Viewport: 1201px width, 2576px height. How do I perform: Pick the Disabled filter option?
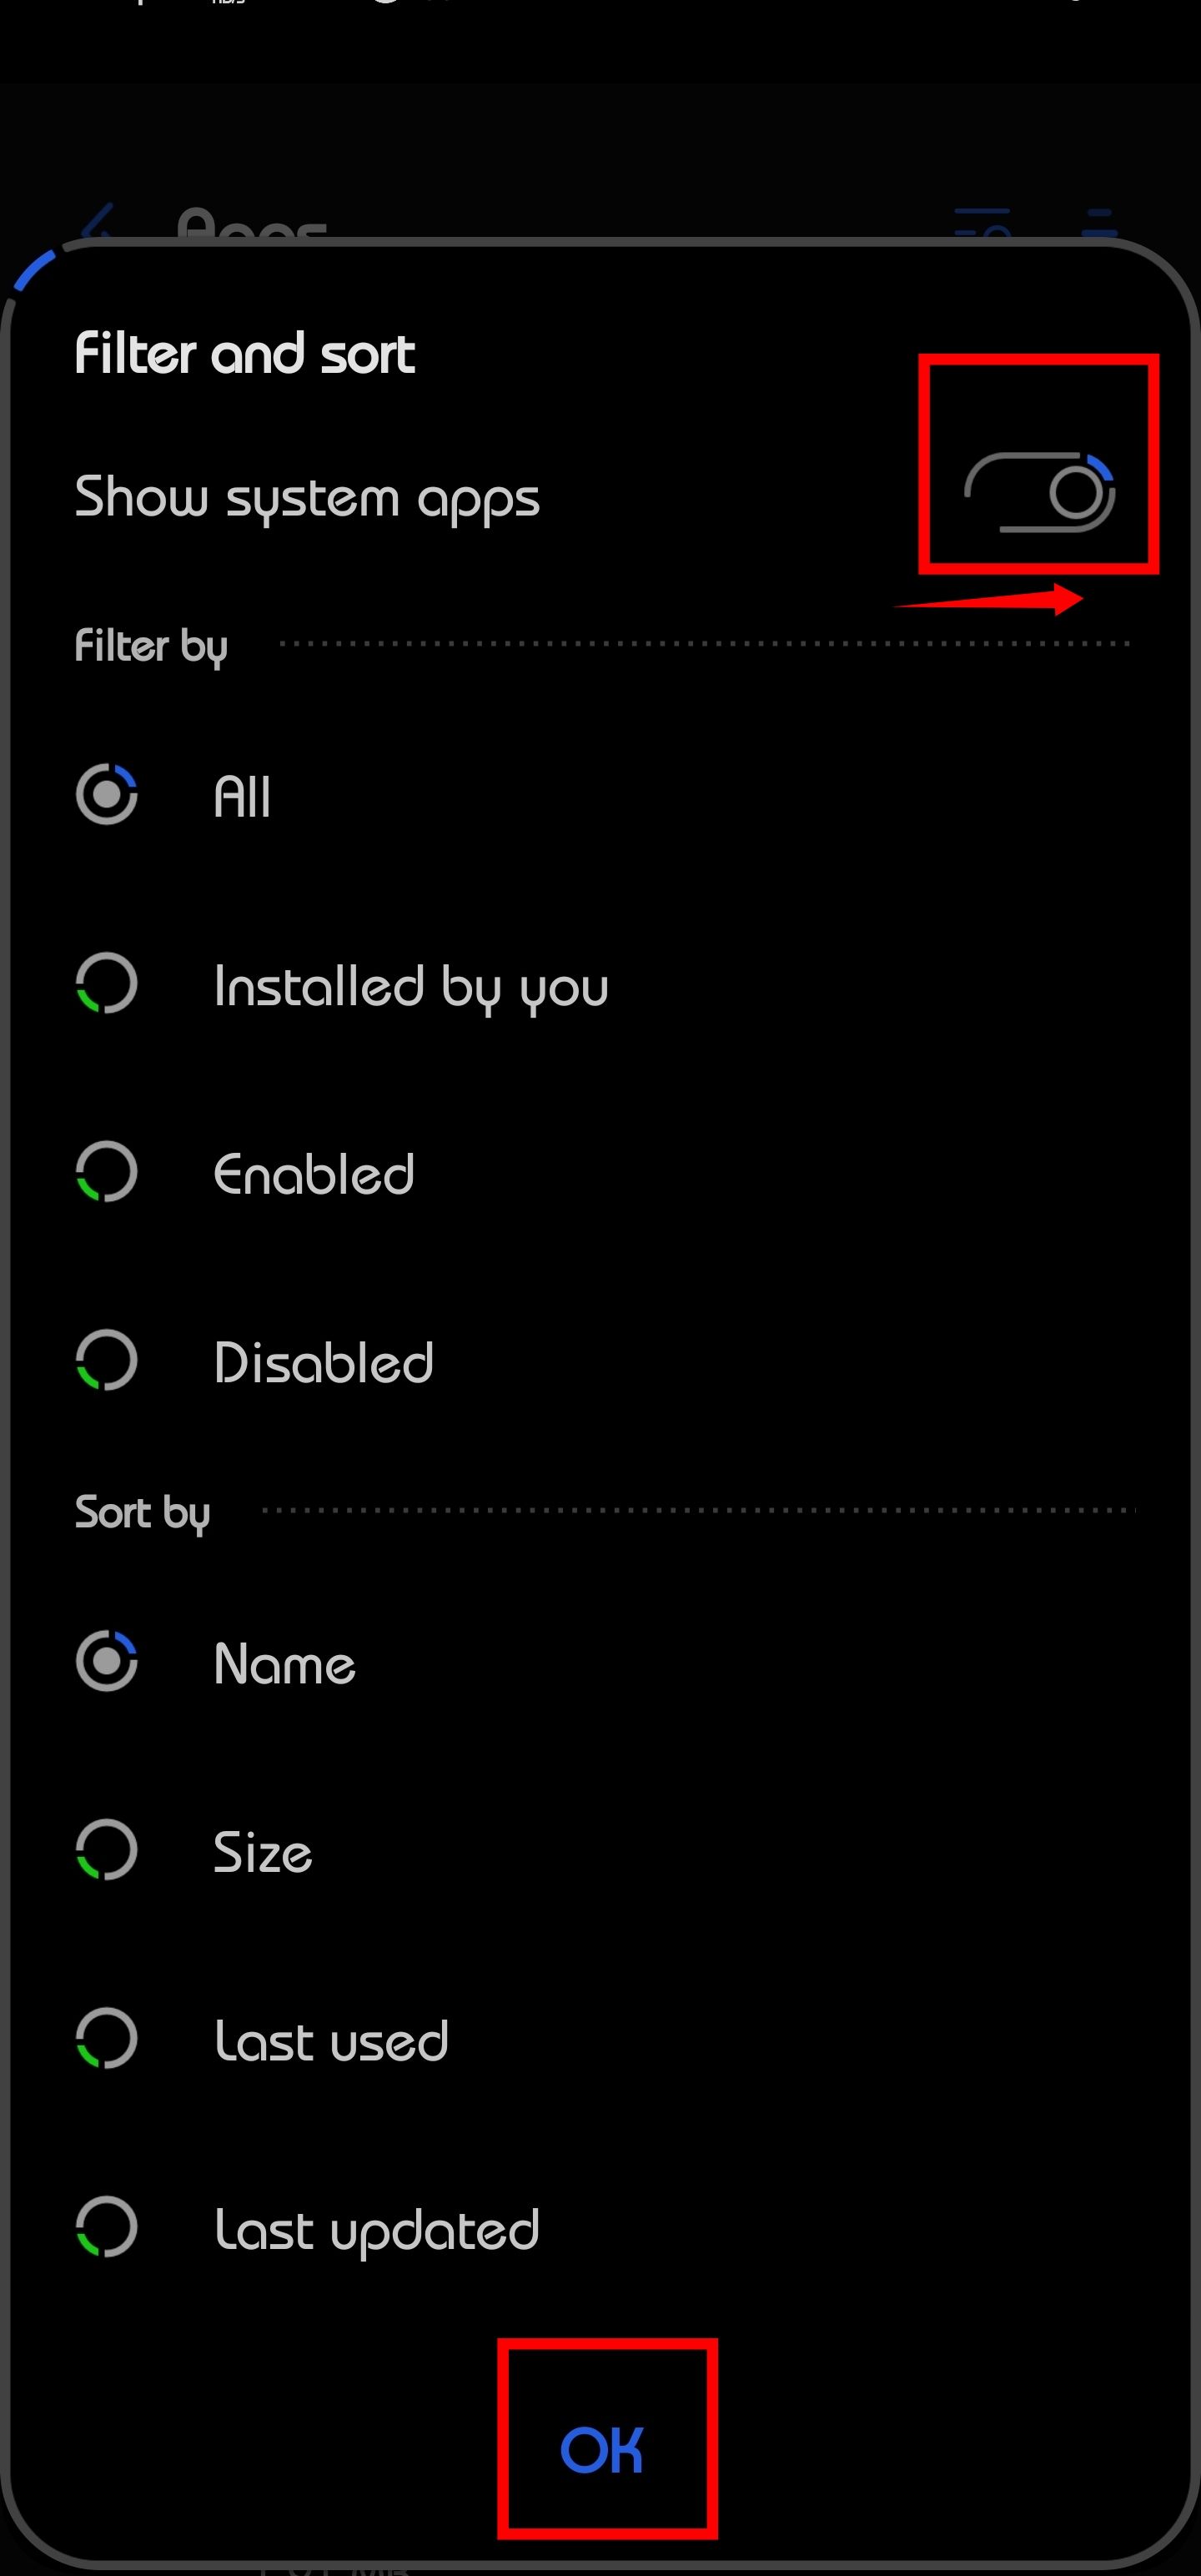[107, 1360]
